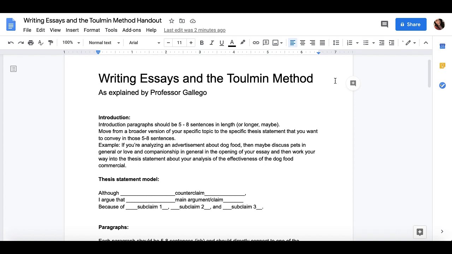Expand image insert options arrow
This screenshot has height=254, width=452.
tap(281, 43)
